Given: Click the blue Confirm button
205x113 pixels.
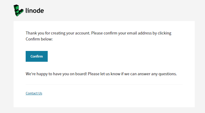Looking at the screenshot, I should coord(37,56).
